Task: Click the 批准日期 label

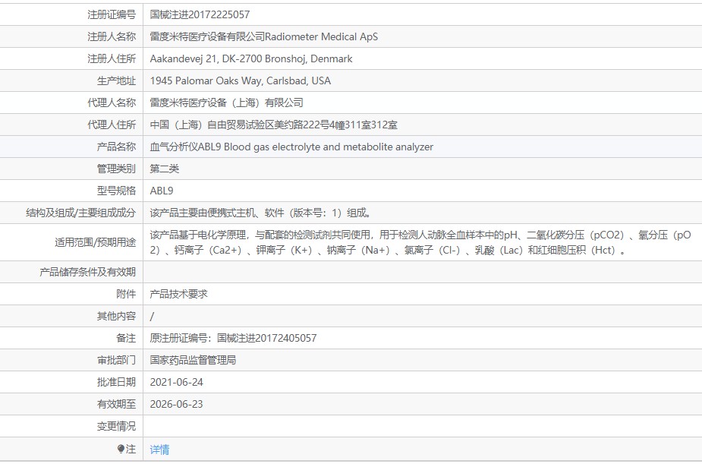Action: [x=116, y=382]
